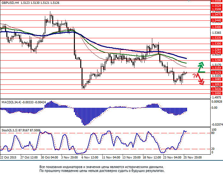Select the 1.5000 price level label
Screen dimensions: 223x176
pyautogui.click(x=216, y=93)
